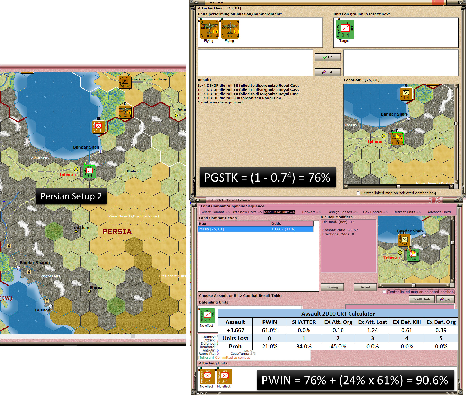Open Help in Ground Strike window

point(328,72)
